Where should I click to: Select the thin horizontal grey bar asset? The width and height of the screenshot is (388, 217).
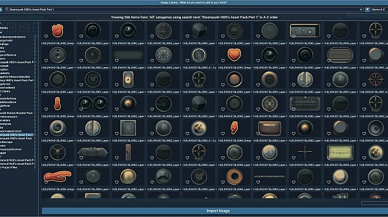pos(269,176)
